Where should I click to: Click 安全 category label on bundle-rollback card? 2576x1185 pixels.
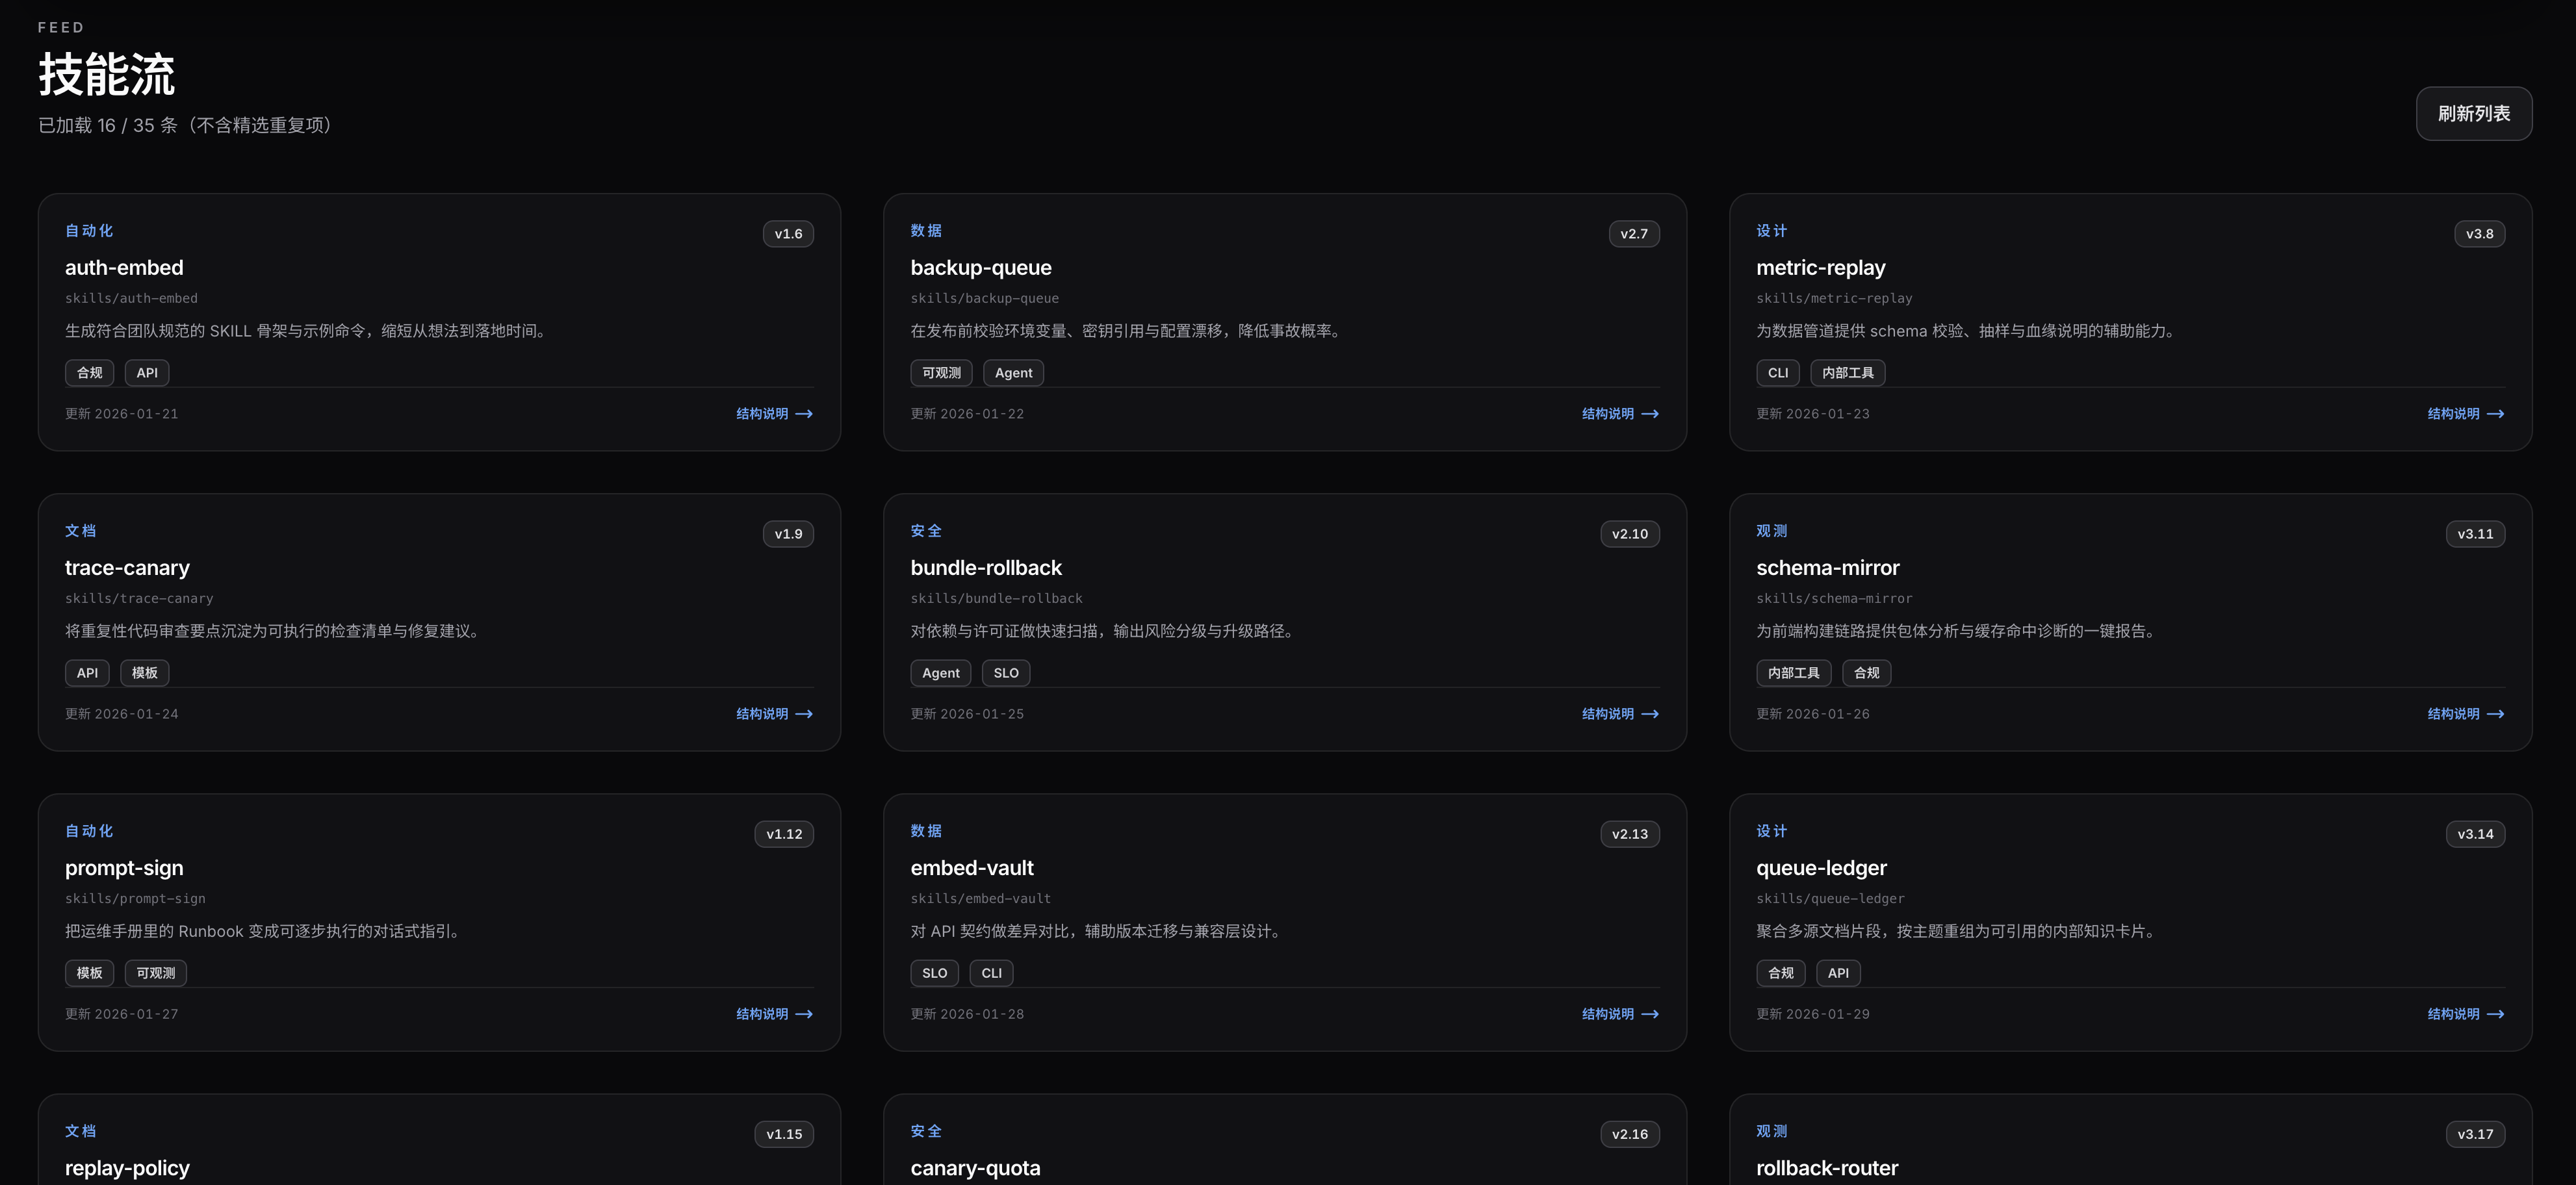tap(926, 531)
